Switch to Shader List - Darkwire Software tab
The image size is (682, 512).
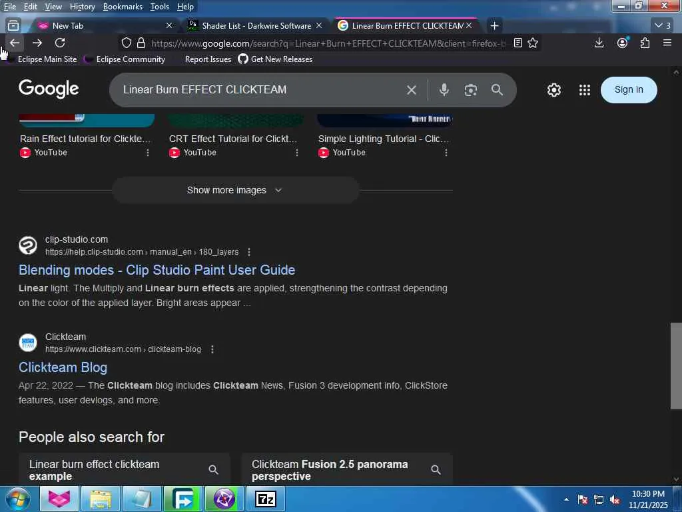pyautogui.click(x=254, y=26)
